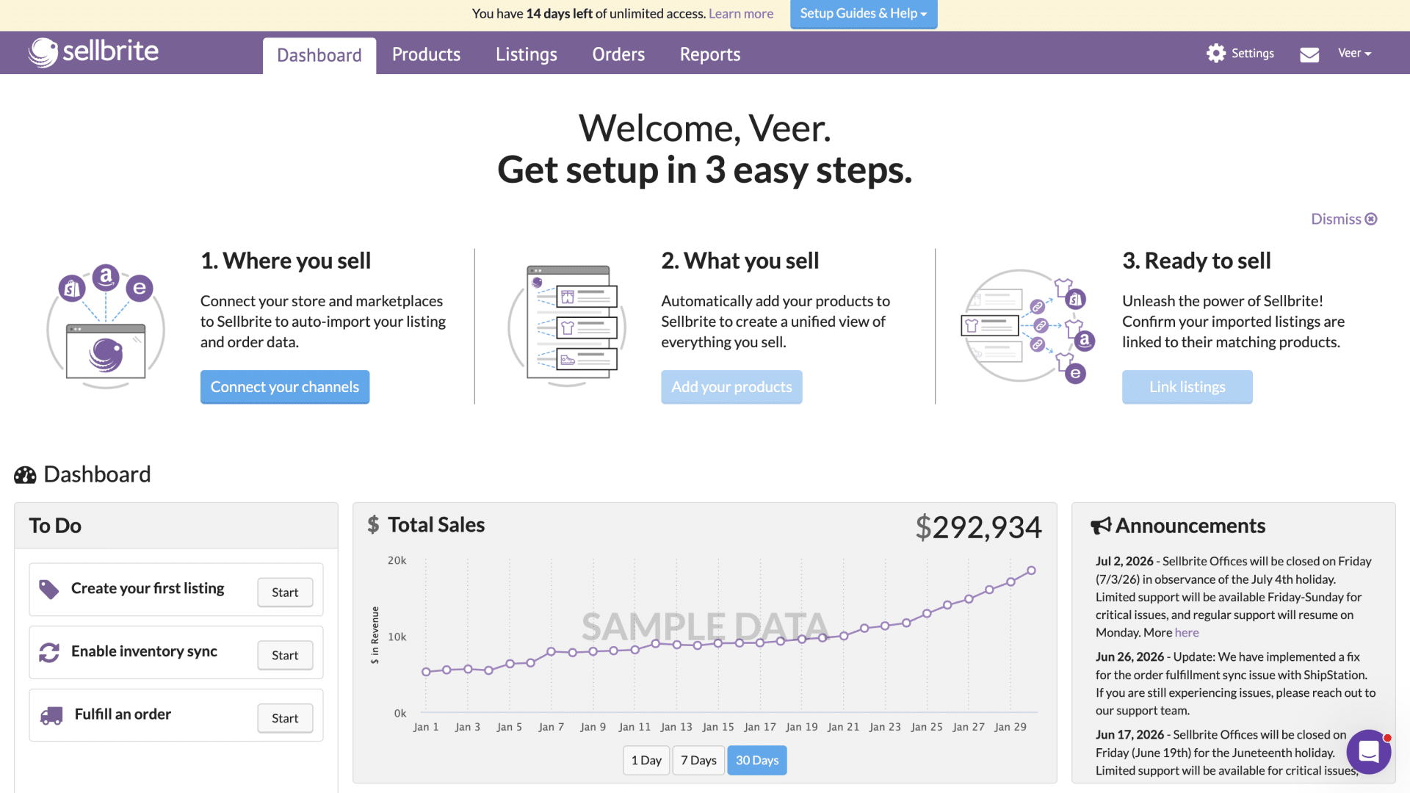
Task: Click the megaphone icon by Announcements
Action: (x=1101, y=526)
